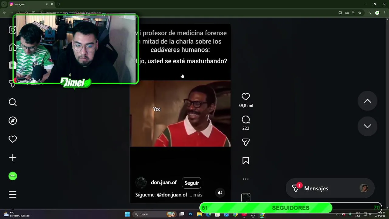This screenshot has height=219, width=389.
Task: Open the Mensajes floating panel
Action: pos(330,188)
